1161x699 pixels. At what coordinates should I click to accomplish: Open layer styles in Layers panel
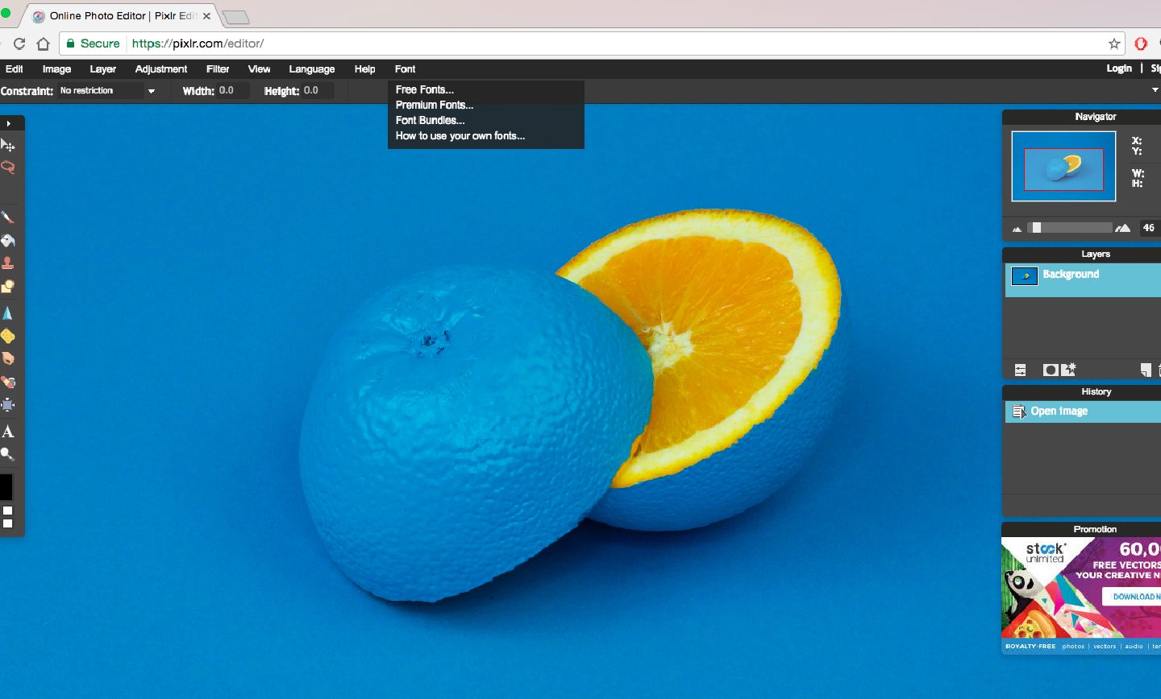1069,370
